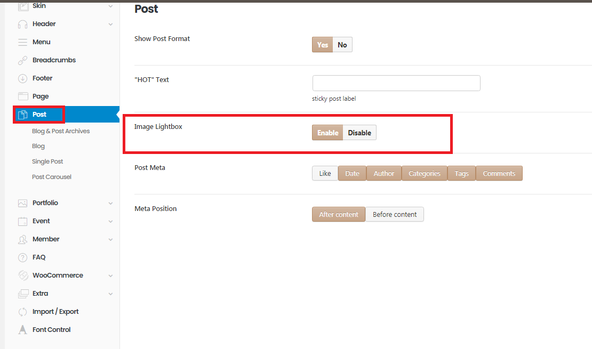Click the Footer circle-arrow icon
This screenshot has height=349, width=592.
tap(22, 78)
